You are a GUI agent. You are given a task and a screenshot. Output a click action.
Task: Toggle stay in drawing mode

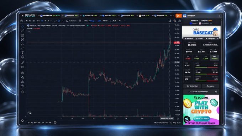pyautogui.click(x=22, y=77)
